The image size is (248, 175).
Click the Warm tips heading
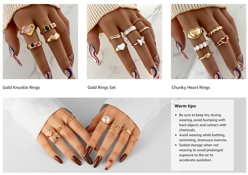pos(185,106)
